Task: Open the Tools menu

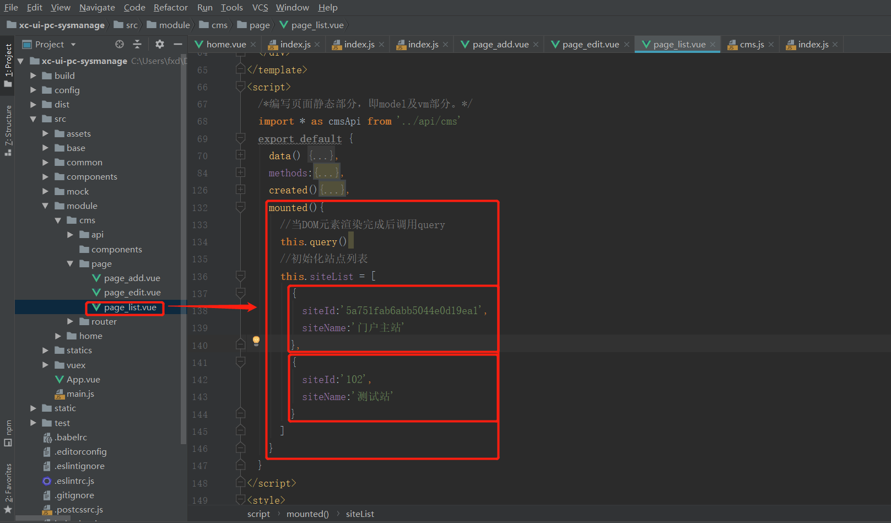Action: click(231, 7)
